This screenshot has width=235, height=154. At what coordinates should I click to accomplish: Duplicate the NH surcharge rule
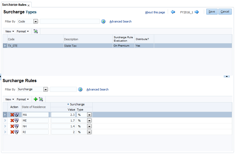[x=16, y=126]
